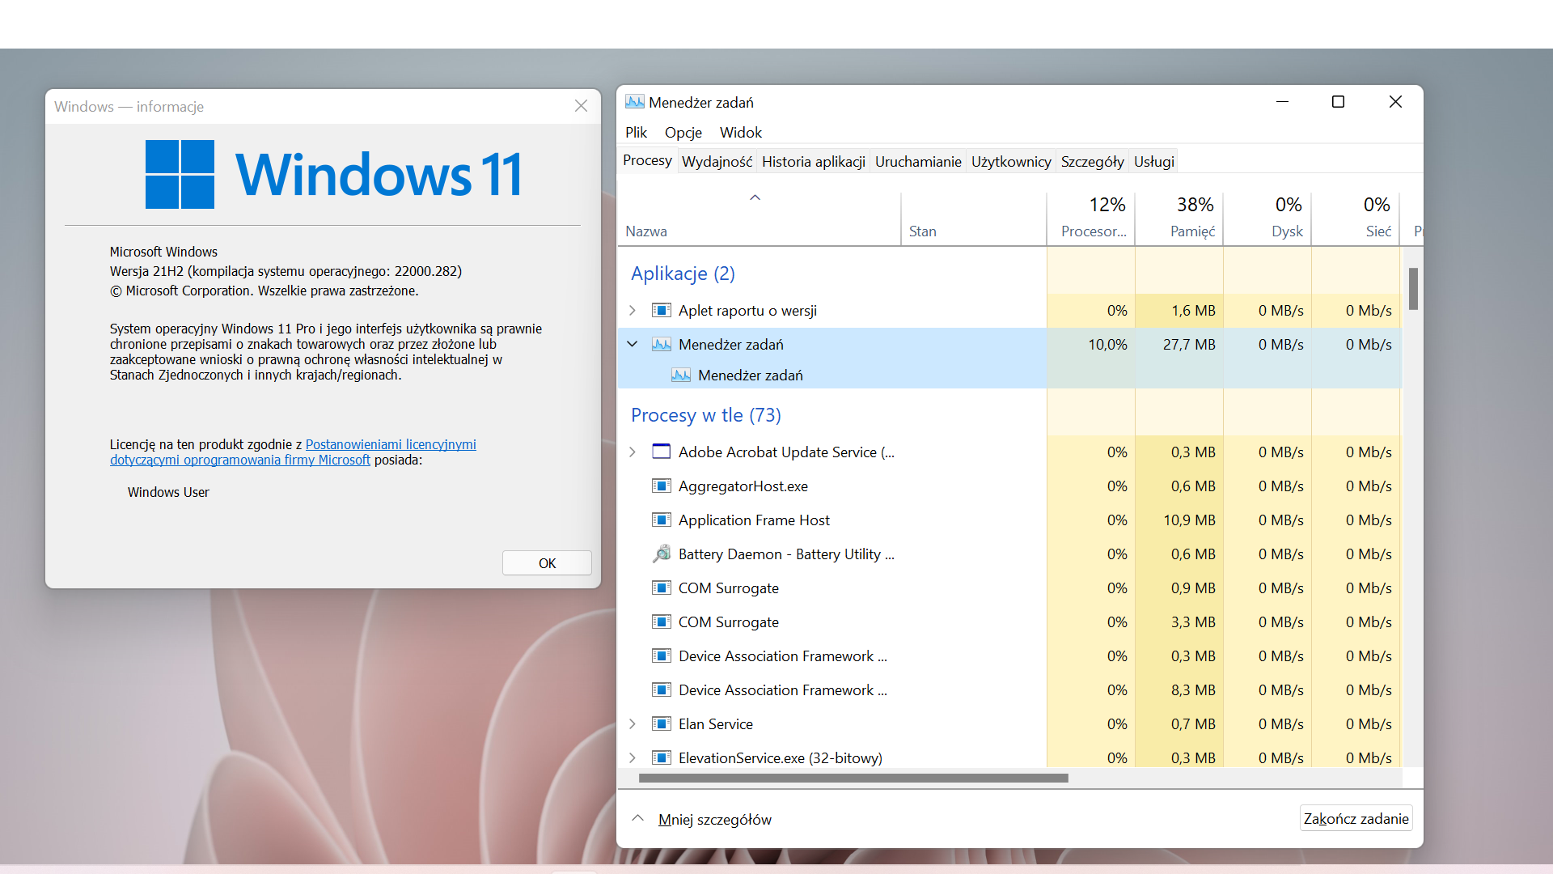Click the Wersja 21H2 version text
This screenshot has height=874, width=1553.
[x=286, y=271]
